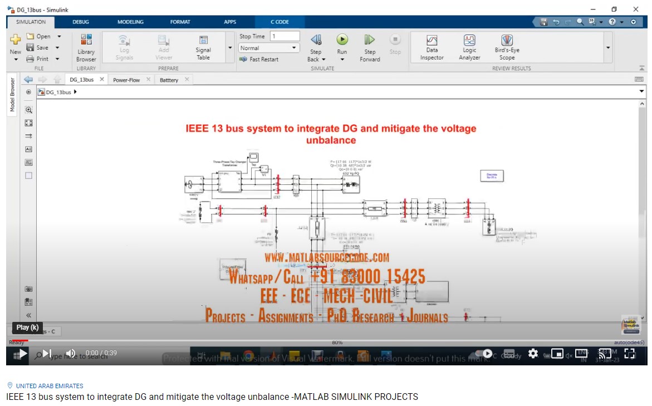The image size is (652, 406).
Task: Toggle Fast Restart option
Action: pyautogui.click(x=259, y=59)
